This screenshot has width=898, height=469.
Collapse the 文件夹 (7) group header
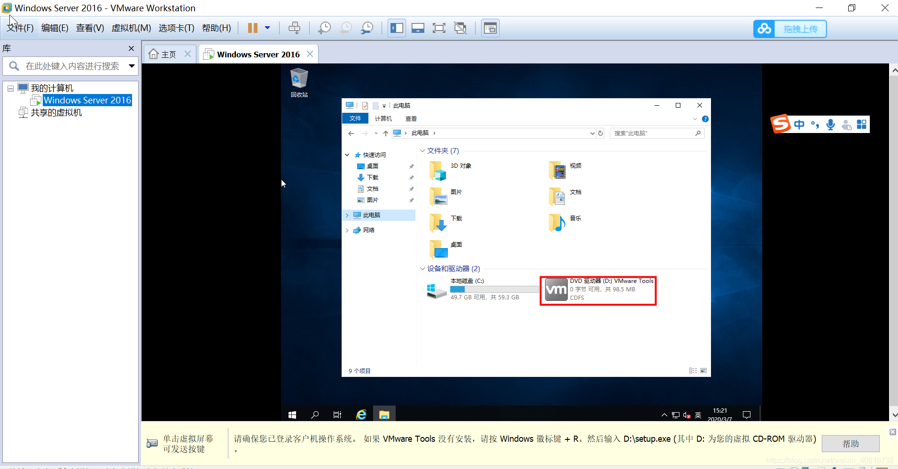[422, 151]
